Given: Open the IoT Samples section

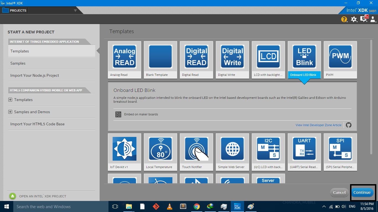Looking at the screenshot, I should [x=52, y=63].
